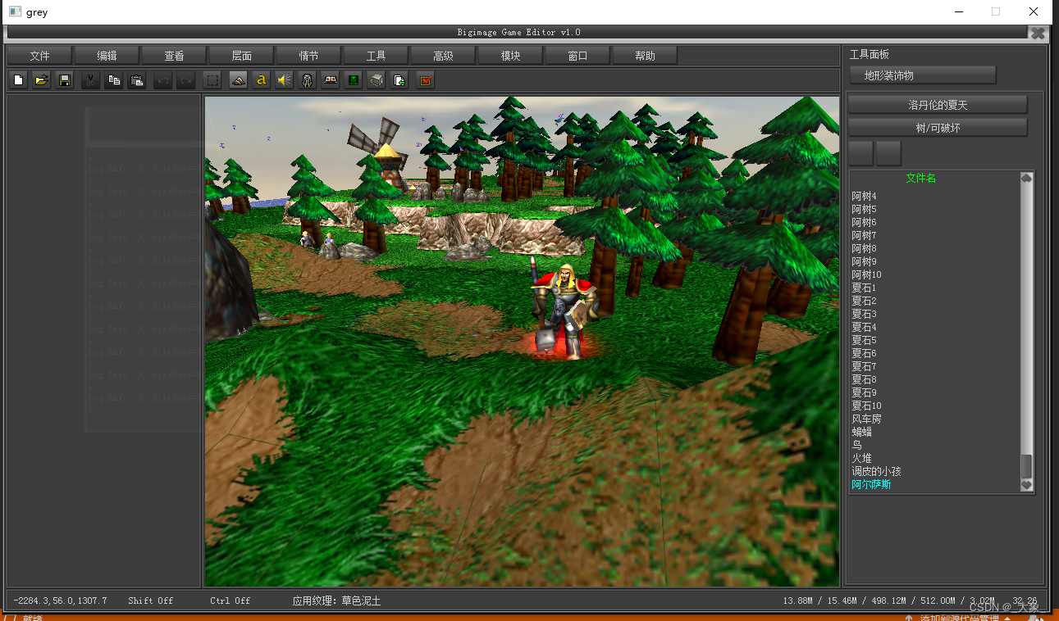
Task: Click the yellow letter 'a' text icon
Action: coord(261,80)
